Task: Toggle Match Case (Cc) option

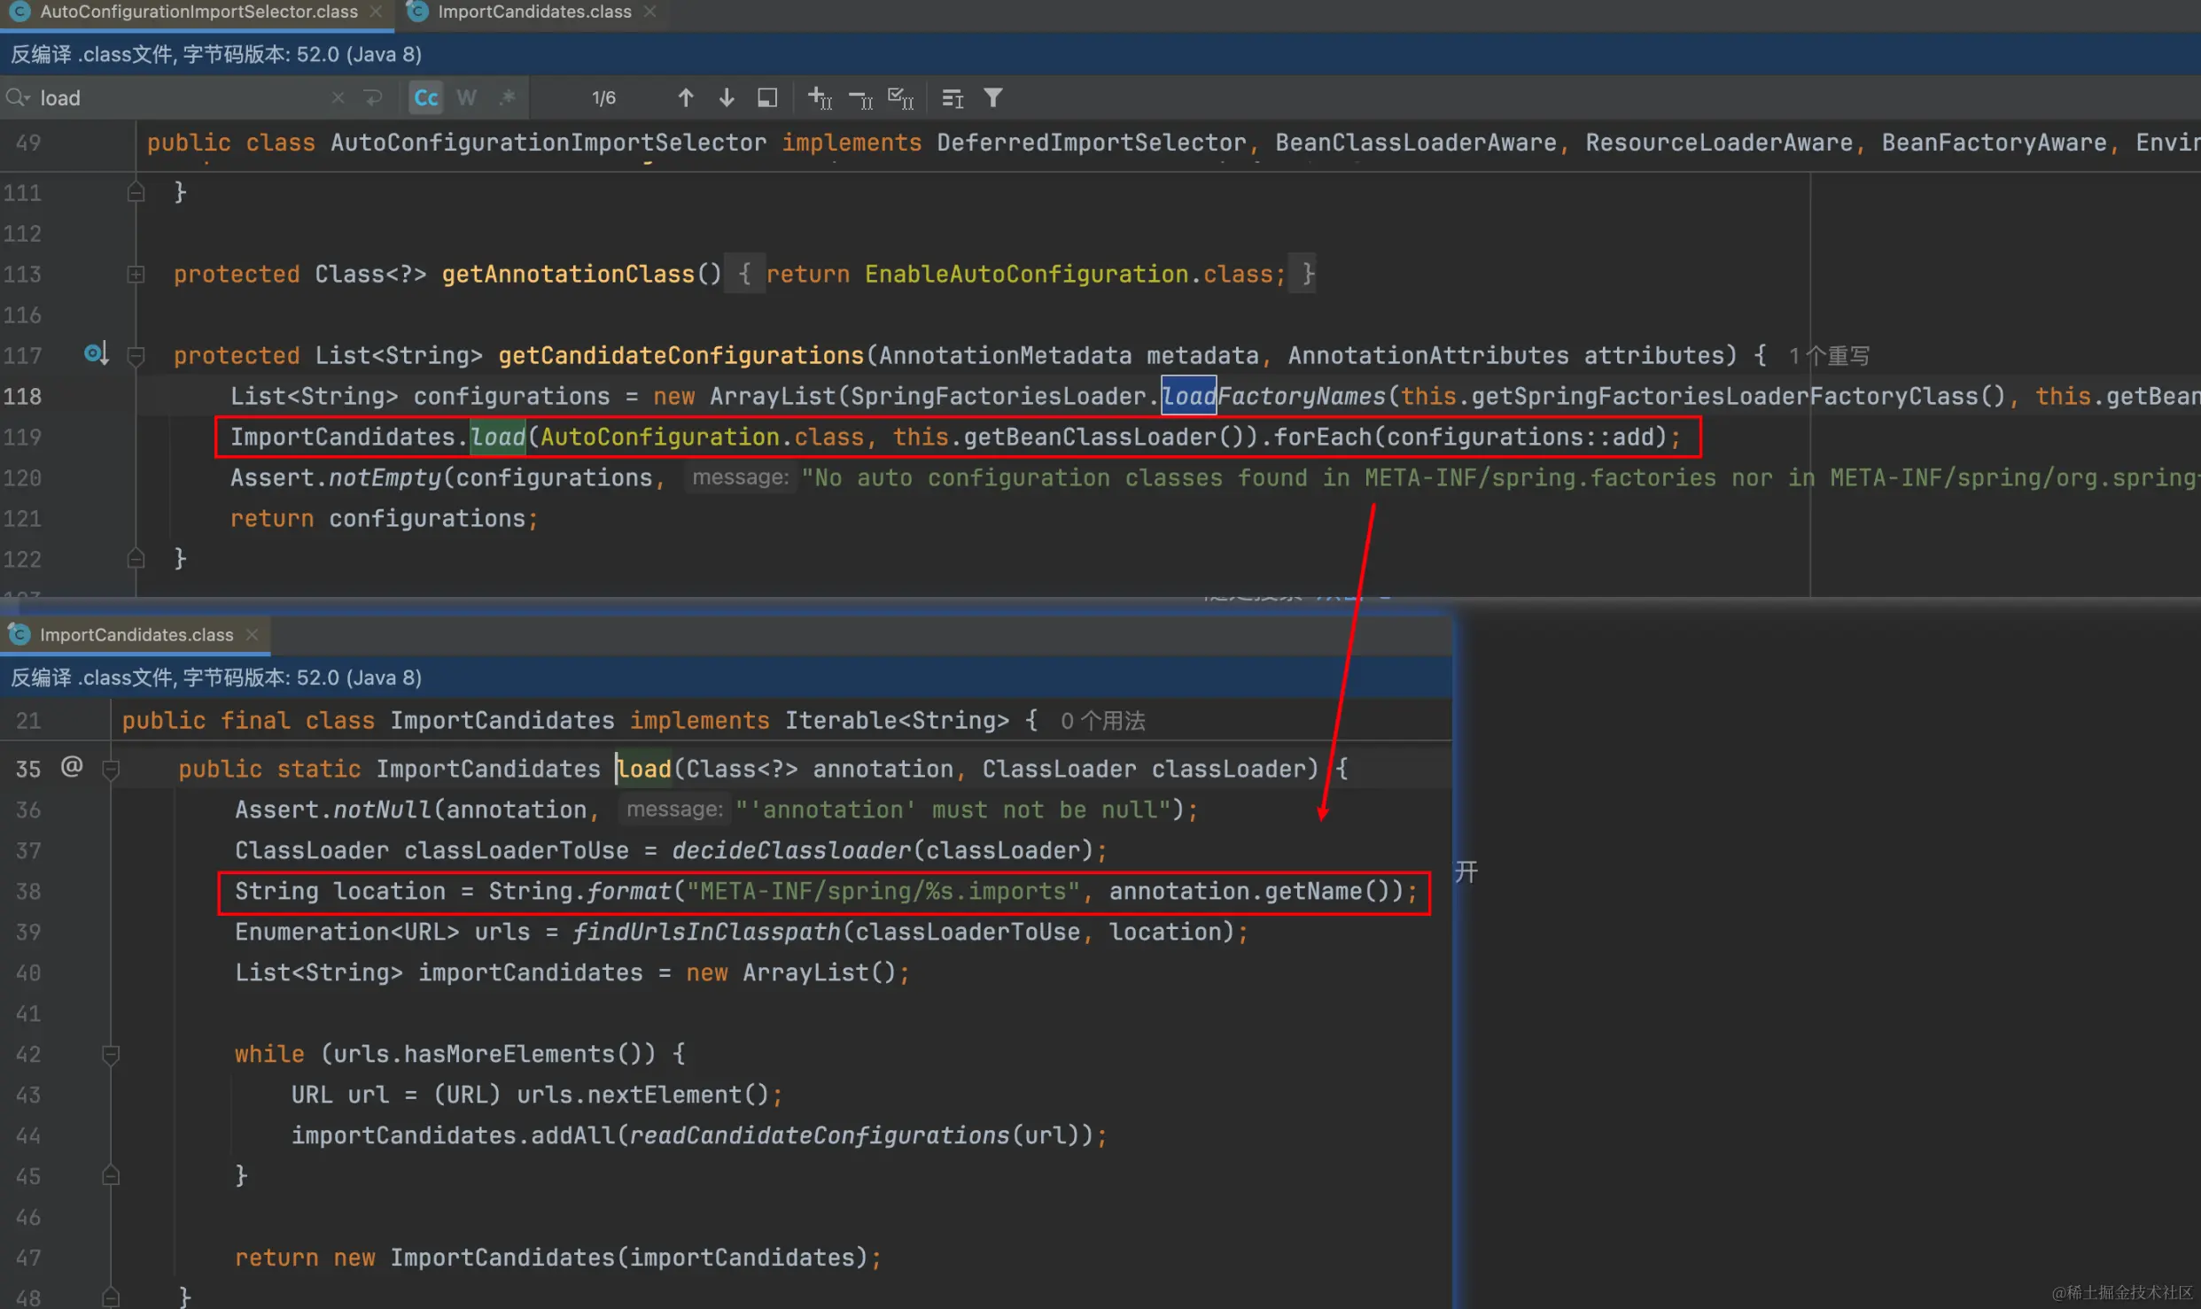Action: 426,97
